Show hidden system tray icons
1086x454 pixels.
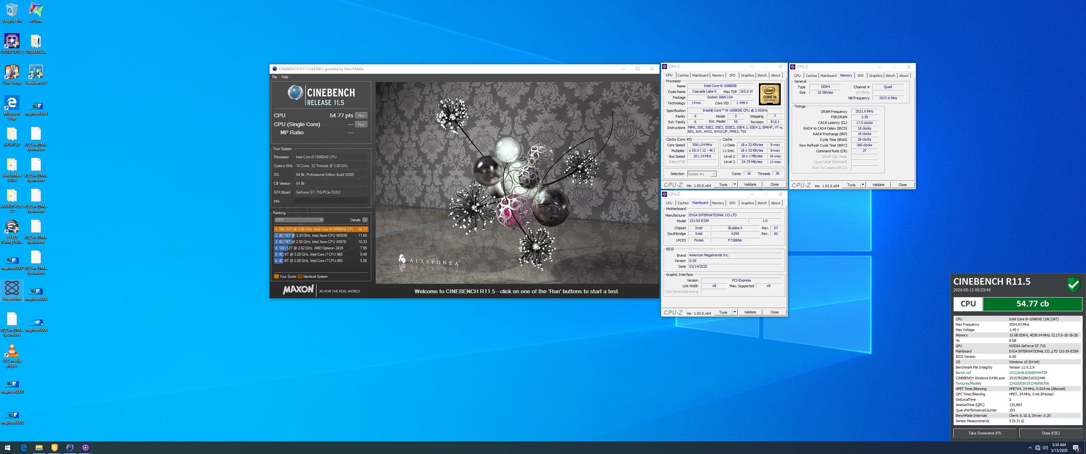[x=1030, y=448]
